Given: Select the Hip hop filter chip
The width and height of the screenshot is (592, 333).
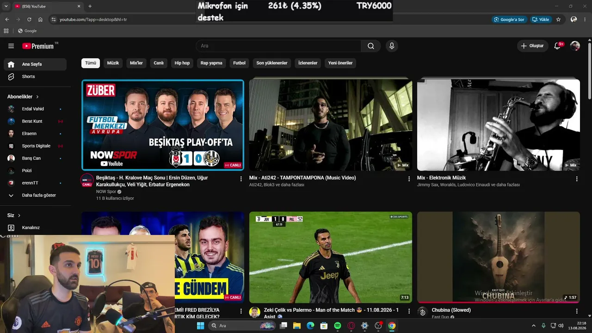Looking at the screenshot, I should (x=182, y=63).
